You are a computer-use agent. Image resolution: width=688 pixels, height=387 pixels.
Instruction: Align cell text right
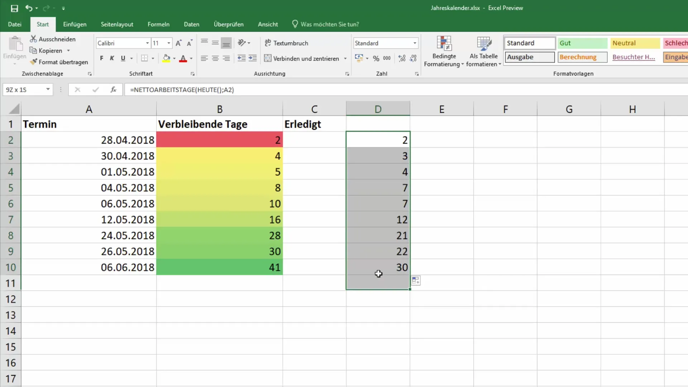tap(226, 58)
